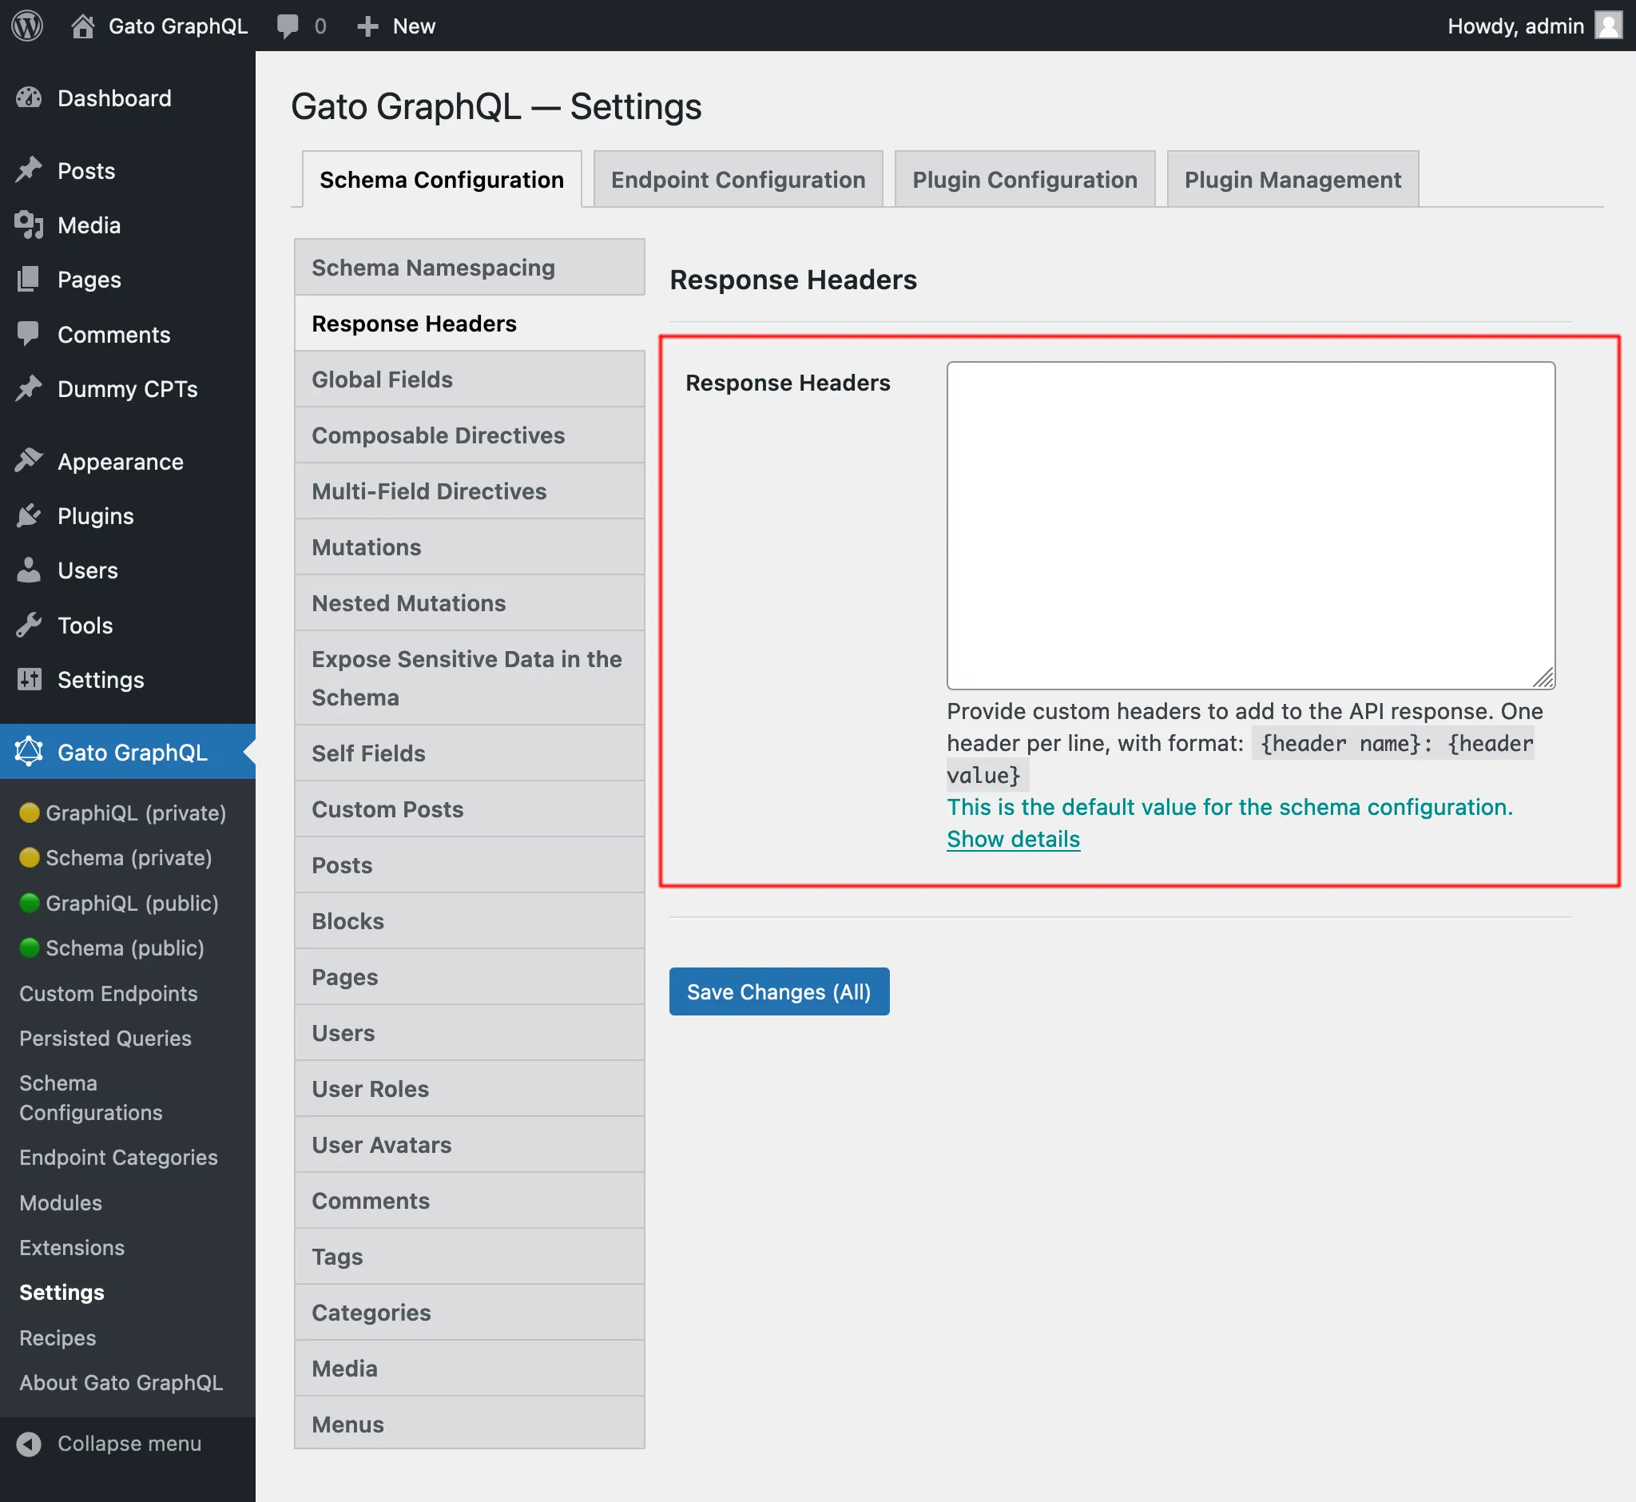The height and width of the screenshot is (1502, 1636).
Task: Click the Posts pushpin icon
Action: click(29, 171)
